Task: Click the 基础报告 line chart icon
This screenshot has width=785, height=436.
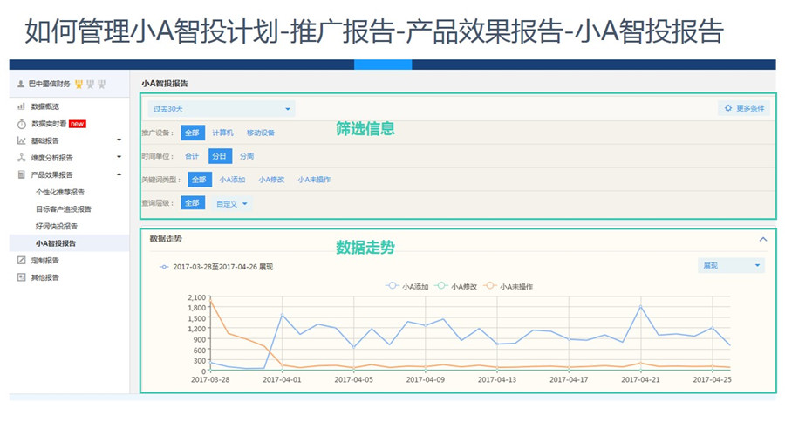Action: pyautogui.click(x=21, y=140)
